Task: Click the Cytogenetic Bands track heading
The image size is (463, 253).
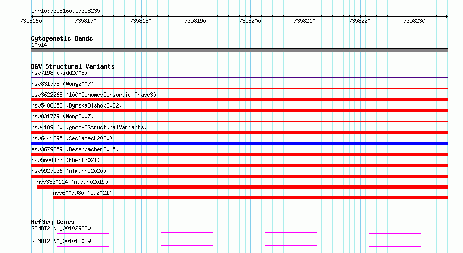Action: pyautogui.click(x=62, y=38)
